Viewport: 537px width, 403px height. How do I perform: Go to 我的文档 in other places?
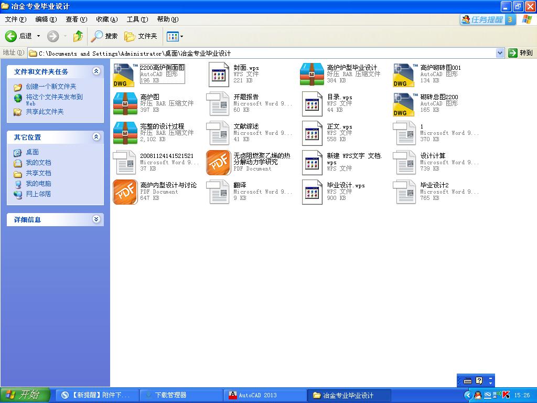[x=38, y=163]
